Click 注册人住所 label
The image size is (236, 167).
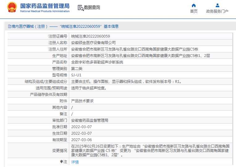[x=58, y=49]
